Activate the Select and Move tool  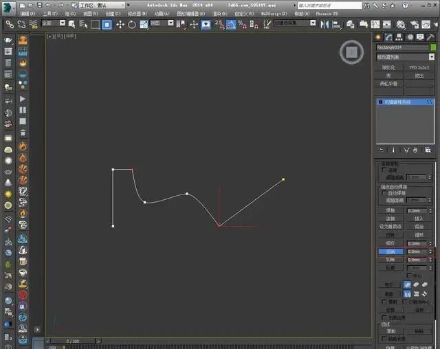[x=120, y=25]
